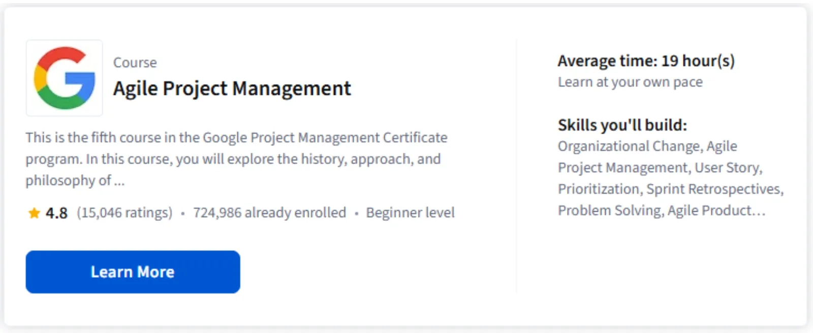Screen dimensions: 813x333
Task: Open the Agile Project Management course title
Action: (x=232, y=89)
